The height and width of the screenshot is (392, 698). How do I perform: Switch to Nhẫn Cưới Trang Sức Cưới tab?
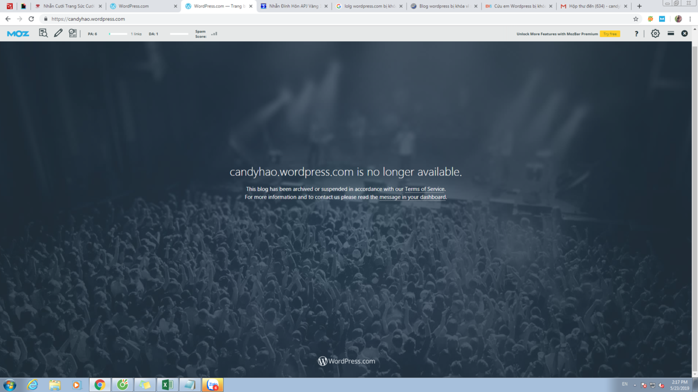pyautogui.click(x=68, y=6)
